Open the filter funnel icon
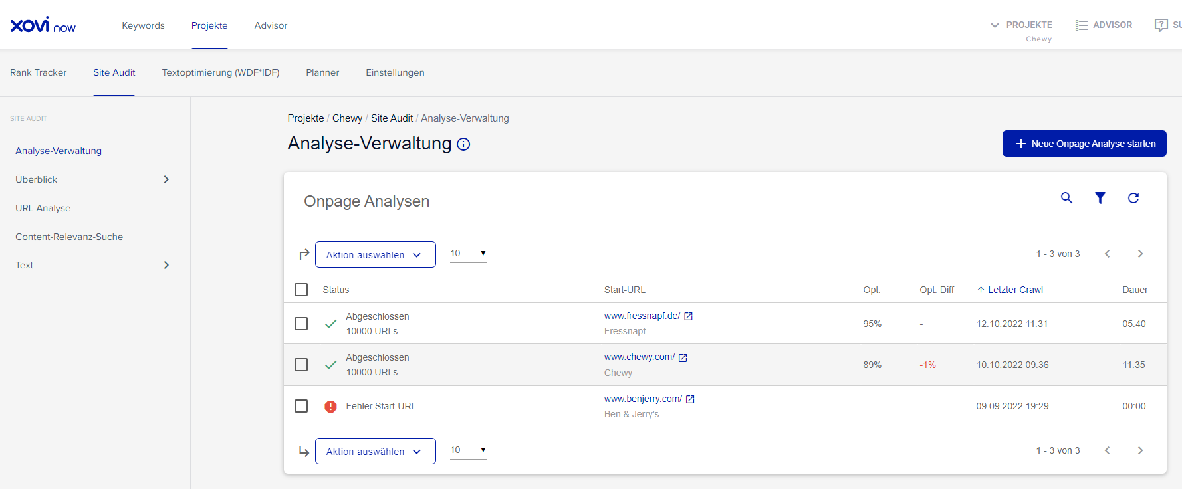Screen dimensions: 1182x489 (x=1100, y=198)
